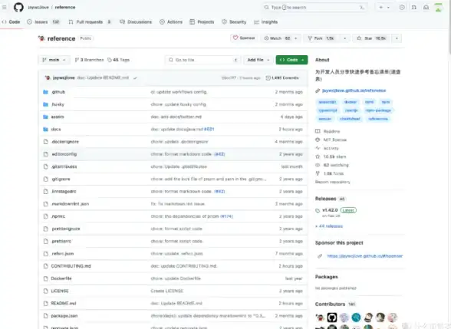Open the .npmrc file

(58, 216)
